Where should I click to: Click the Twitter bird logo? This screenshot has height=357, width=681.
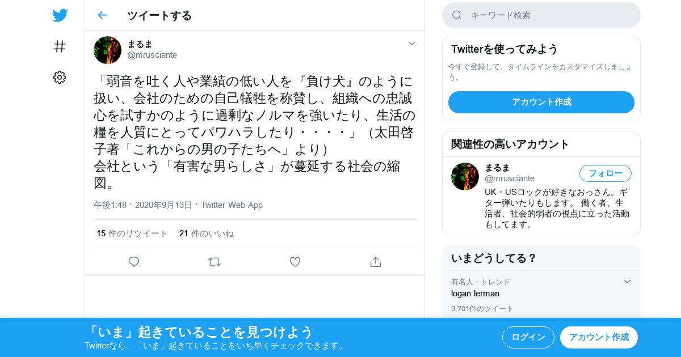point(60,15)
